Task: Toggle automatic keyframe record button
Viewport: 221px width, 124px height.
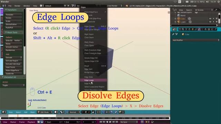Action: 142,122
